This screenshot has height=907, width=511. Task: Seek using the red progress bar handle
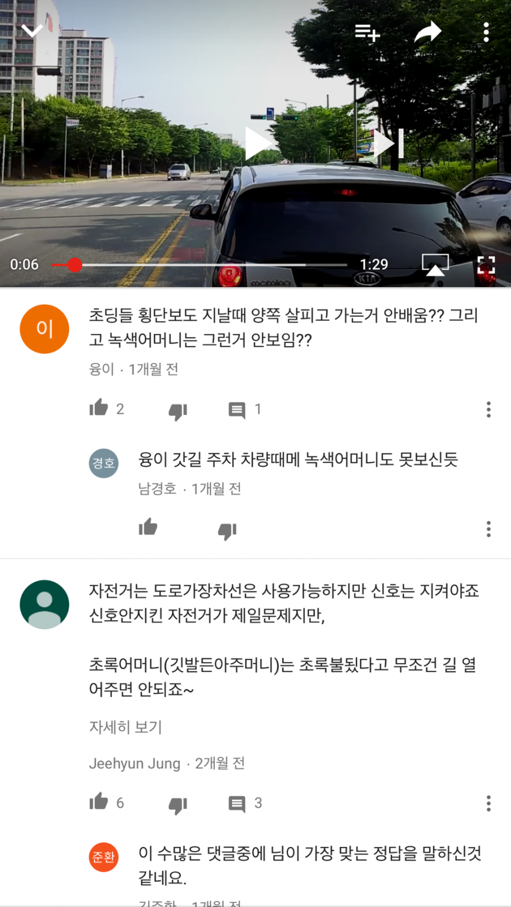coord(75,264)
